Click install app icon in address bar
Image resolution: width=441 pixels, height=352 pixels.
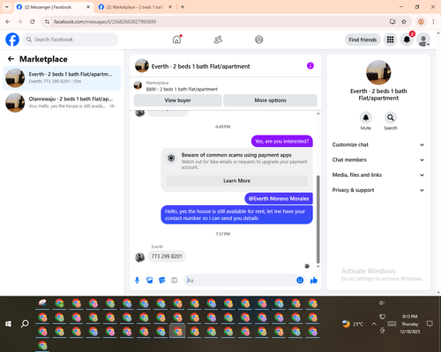pyautogui.click(x=392, y=21)
